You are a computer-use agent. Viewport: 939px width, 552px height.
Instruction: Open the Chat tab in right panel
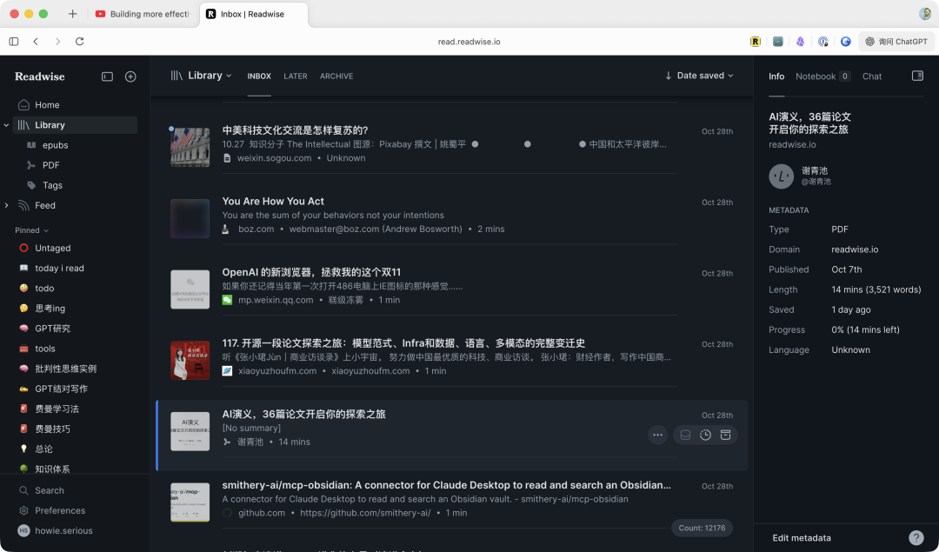coord(872,76)
